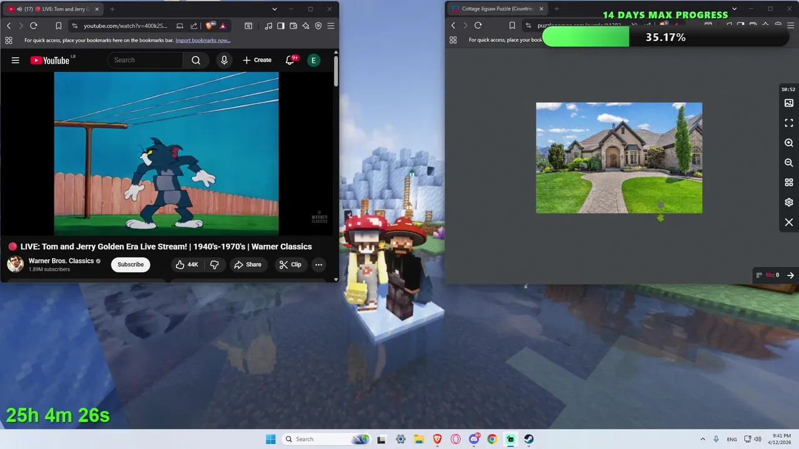Close the Cottage Jigsaw Puzzle tab
The height and width of the screenshot is (449, 799).
tap(541, 9)
